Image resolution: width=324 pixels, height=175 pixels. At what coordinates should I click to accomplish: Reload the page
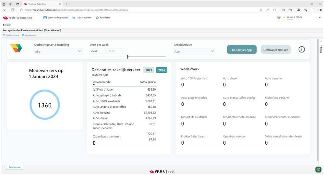click(x=12, y=10)
